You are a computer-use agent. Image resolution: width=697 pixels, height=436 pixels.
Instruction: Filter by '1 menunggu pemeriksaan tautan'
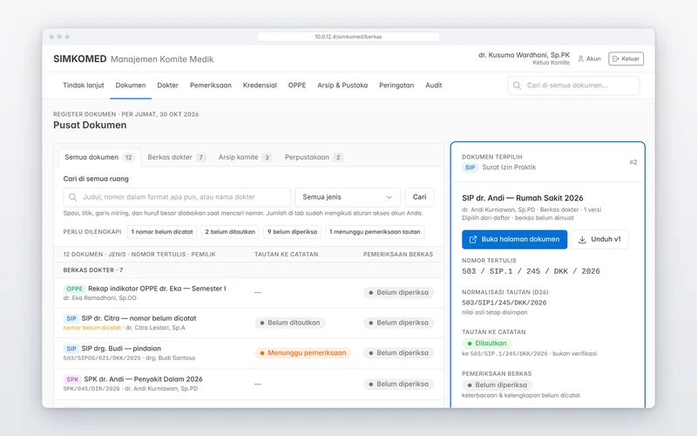(x=375, y=232)
